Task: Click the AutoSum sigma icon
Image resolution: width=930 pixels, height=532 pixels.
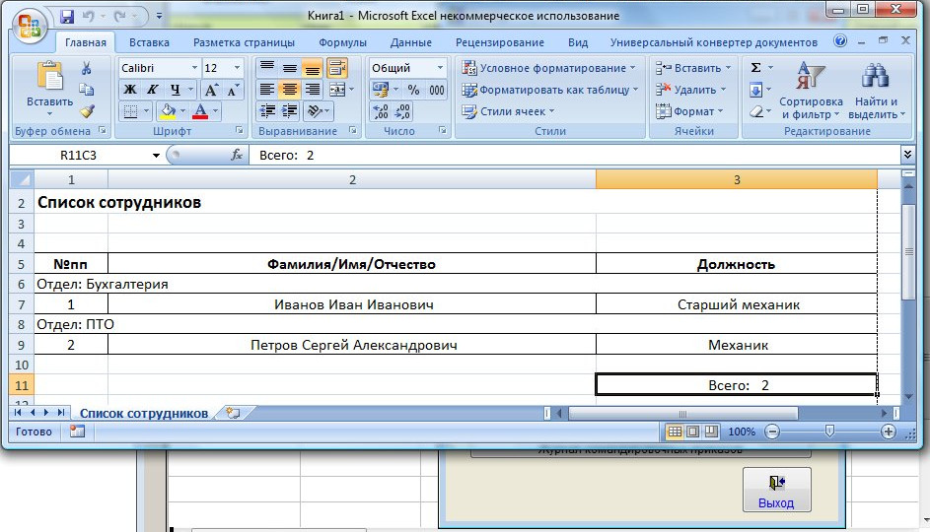Action: coord(755,68)
